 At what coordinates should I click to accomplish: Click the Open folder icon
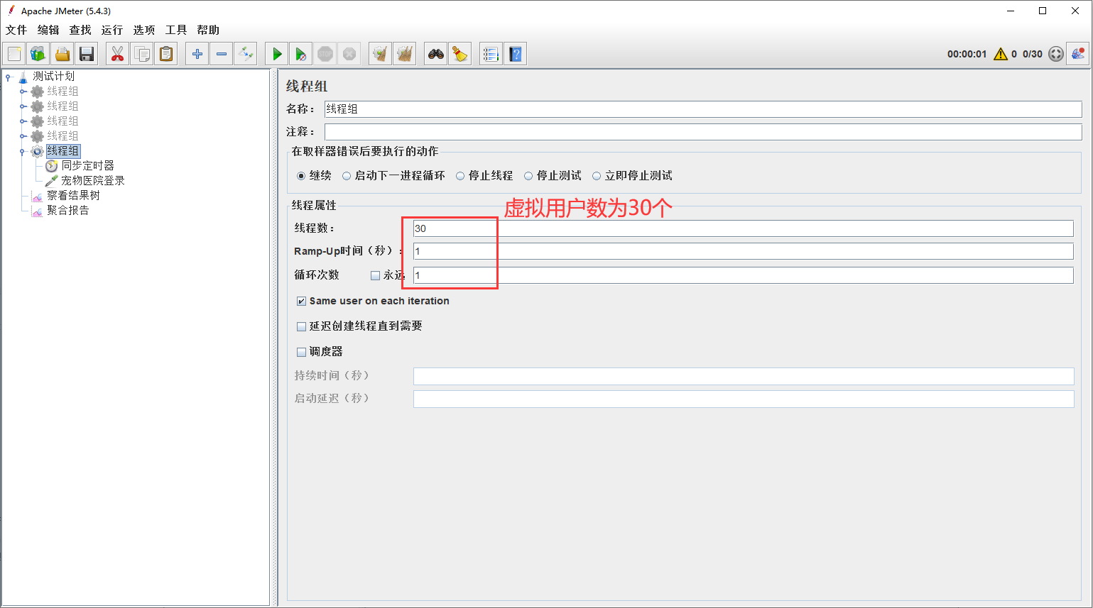(62, 54)
